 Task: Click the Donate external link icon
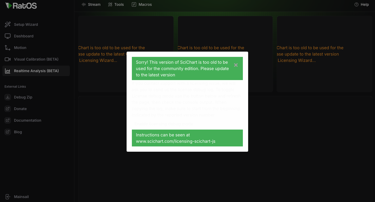[8, 109]
